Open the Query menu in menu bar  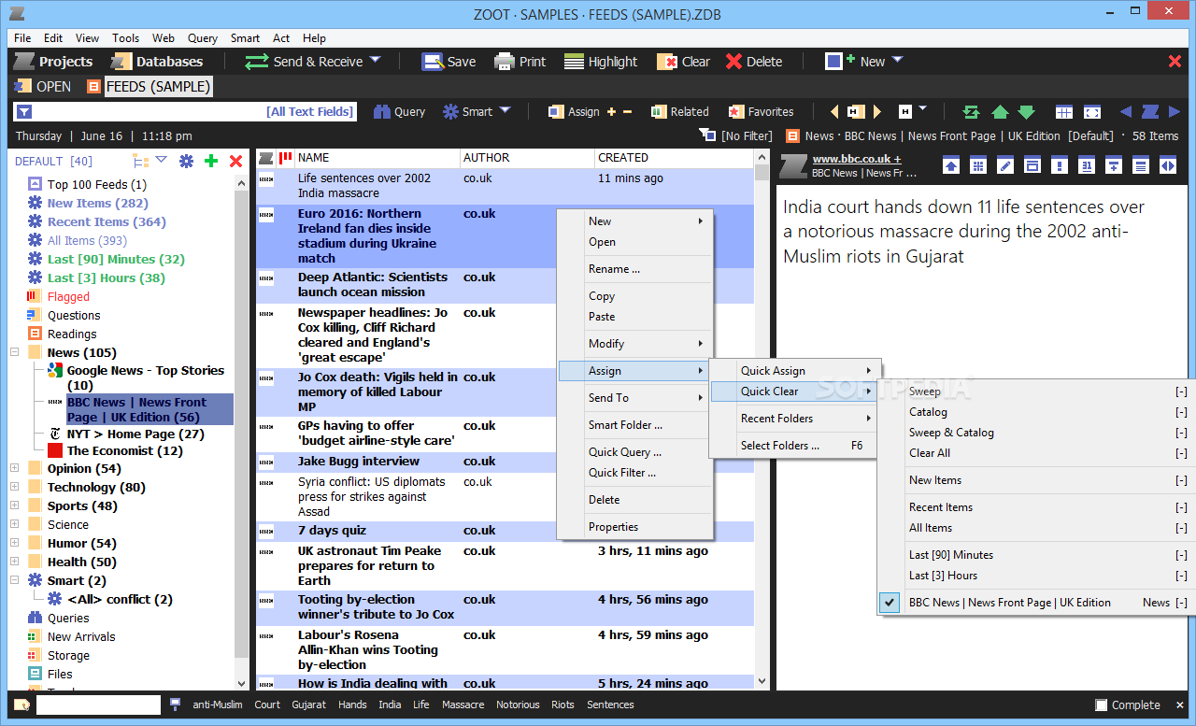pos(203,38)
